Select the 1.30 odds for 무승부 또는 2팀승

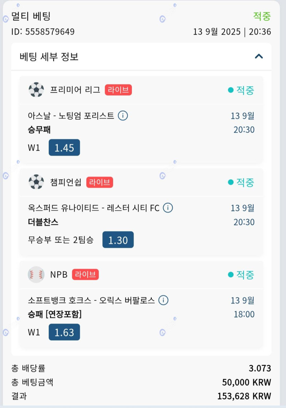coord(118,240)
